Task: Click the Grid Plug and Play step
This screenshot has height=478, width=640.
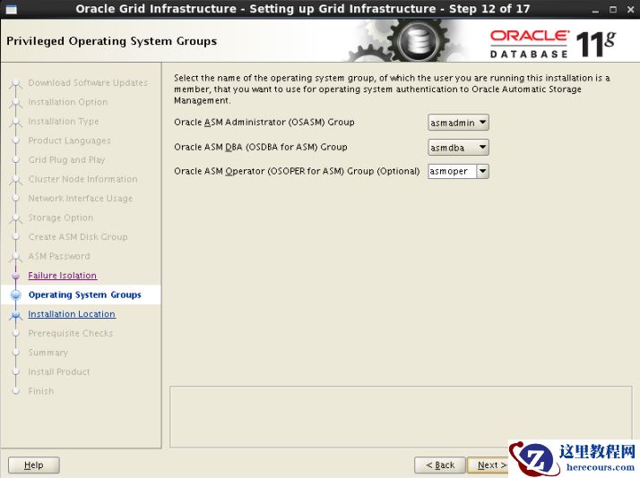Action: tap(66, 159)
